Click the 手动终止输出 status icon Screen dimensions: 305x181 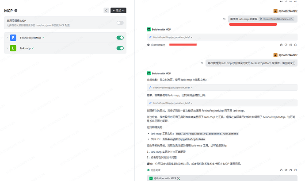(149, 45)
